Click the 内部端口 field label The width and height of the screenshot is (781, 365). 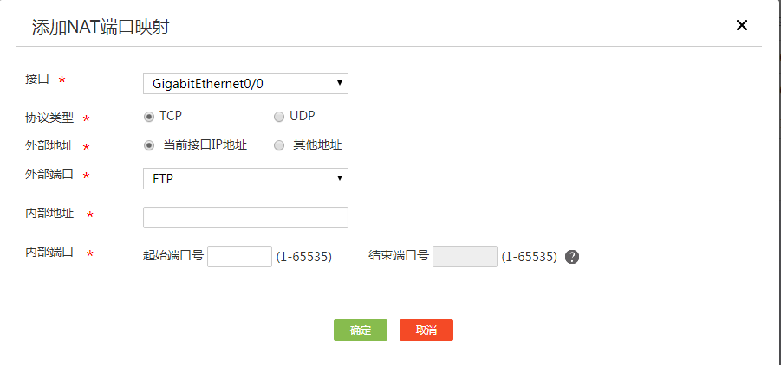(x=49, y=253)
